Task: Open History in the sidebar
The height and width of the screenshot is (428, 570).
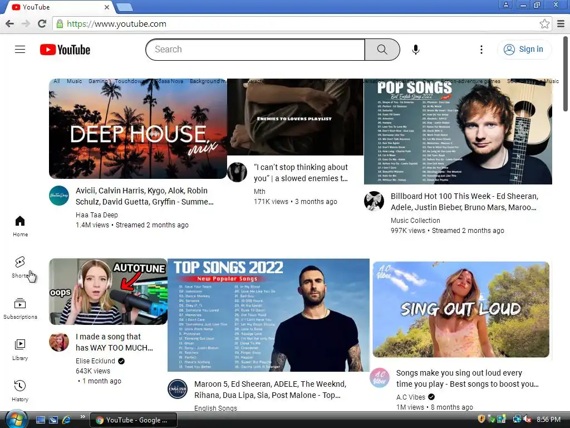Action: pyautogui.click(x=20, y=391)
